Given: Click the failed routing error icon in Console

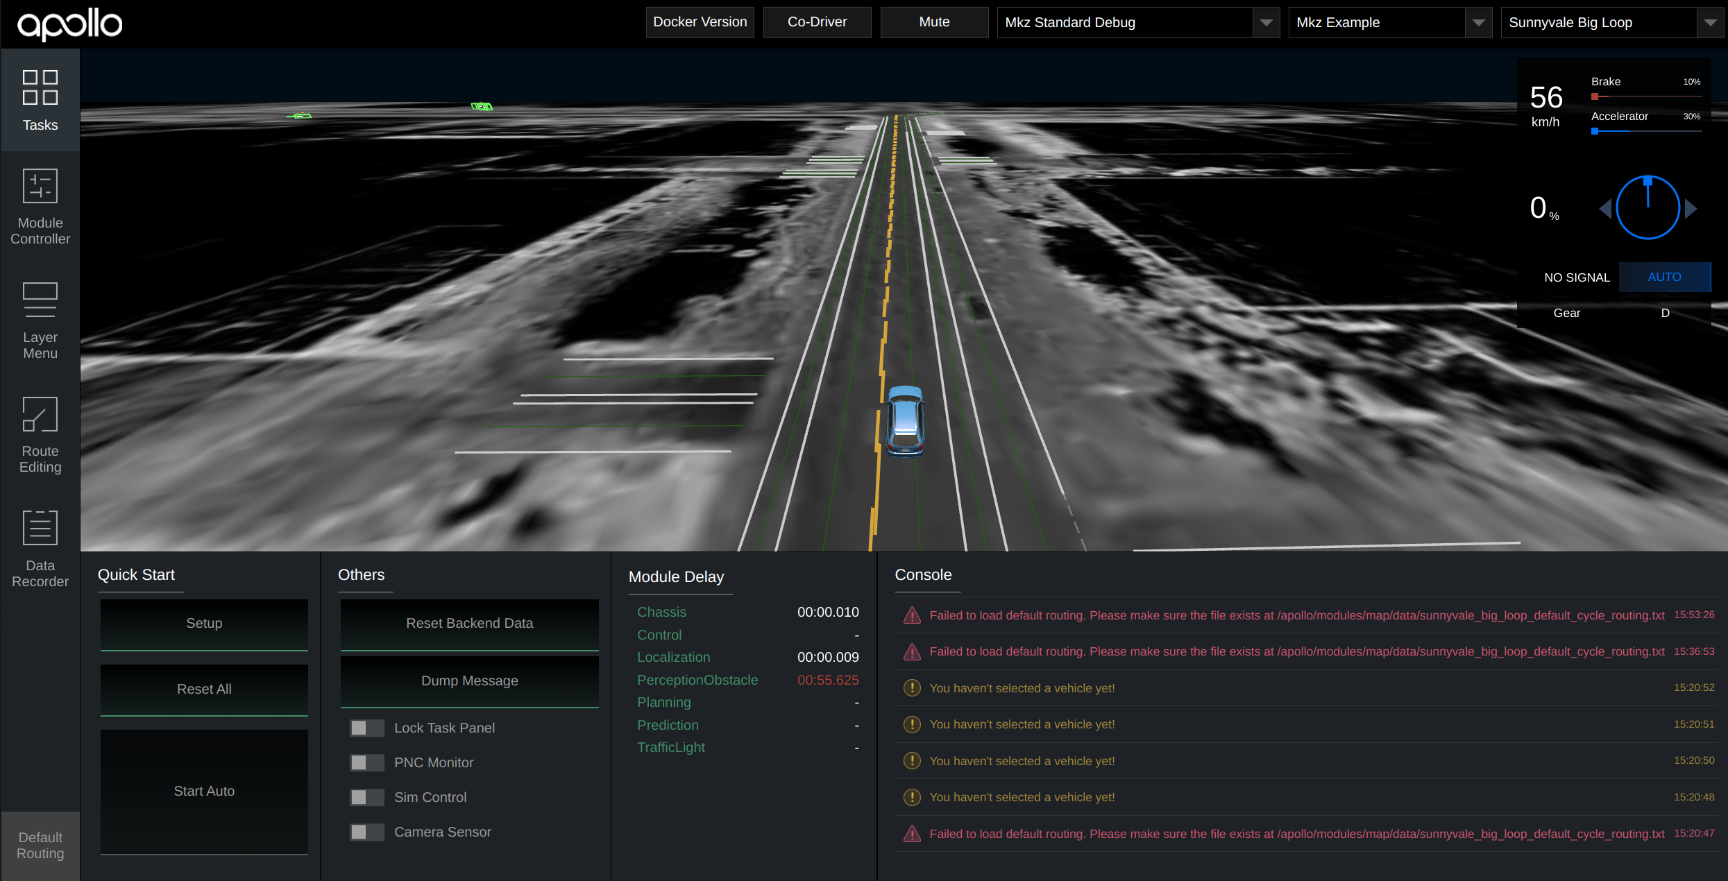Looking at the screenshot, I should point(911,615).
